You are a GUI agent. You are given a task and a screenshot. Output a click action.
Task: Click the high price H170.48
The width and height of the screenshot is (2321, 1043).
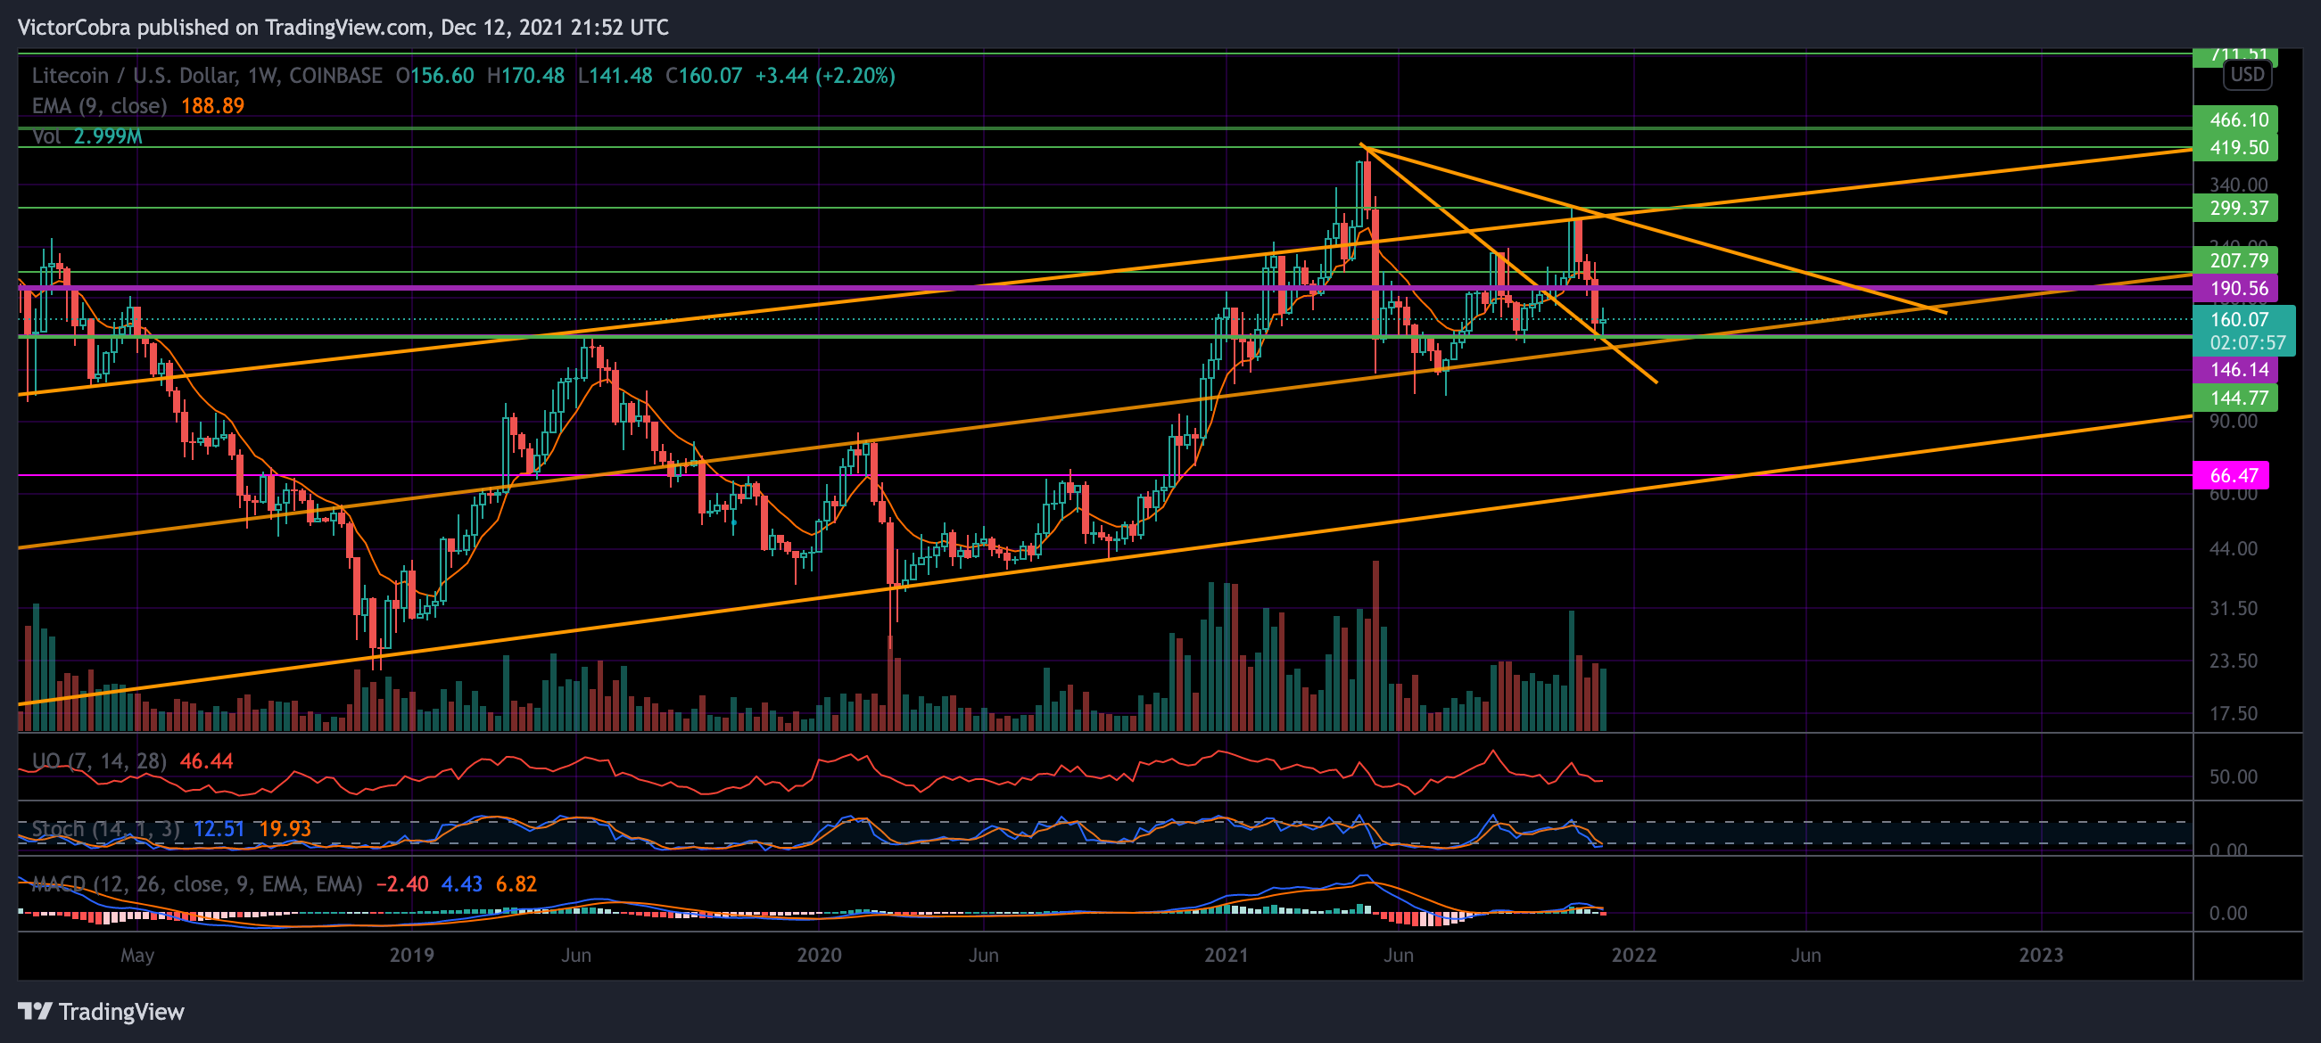point(526,76)
